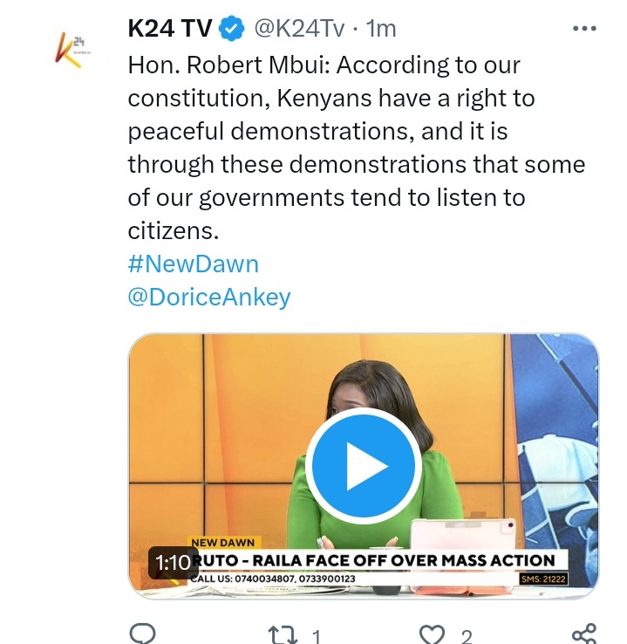Screen dimensions: 627x644
Task: Click the RUTO - RAILA headline banner in video
Action: click(373, 560)
